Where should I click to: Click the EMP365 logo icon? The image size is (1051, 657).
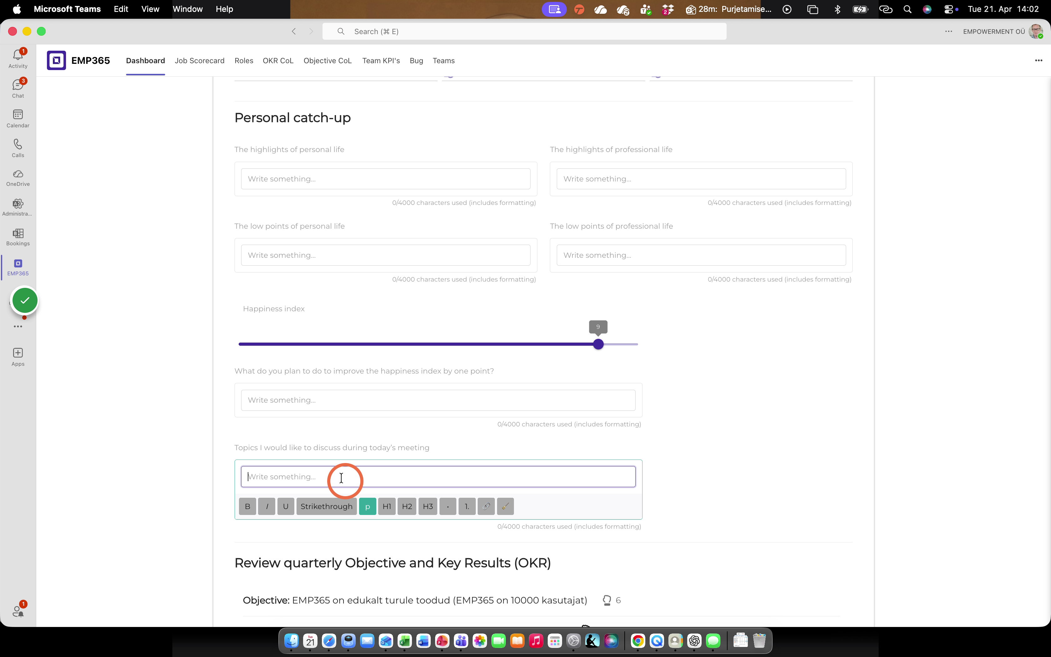click(56, 60)
